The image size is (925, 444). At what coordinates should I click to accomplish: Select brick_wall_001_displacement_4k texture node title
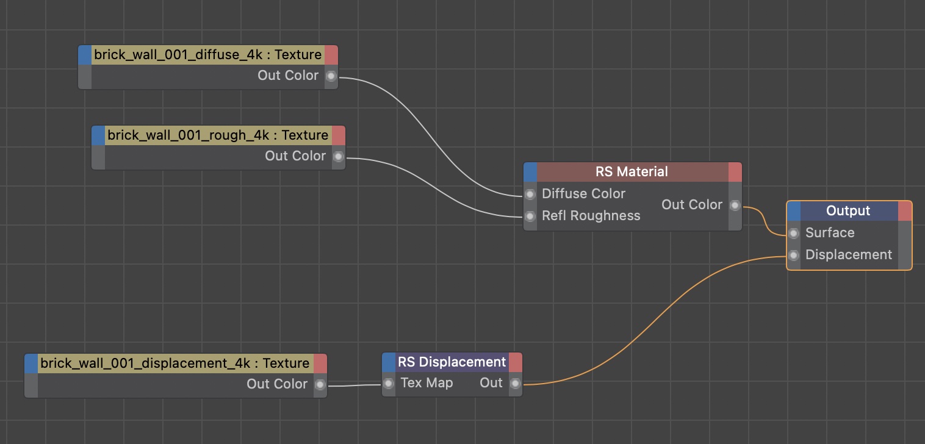[175, 363]
